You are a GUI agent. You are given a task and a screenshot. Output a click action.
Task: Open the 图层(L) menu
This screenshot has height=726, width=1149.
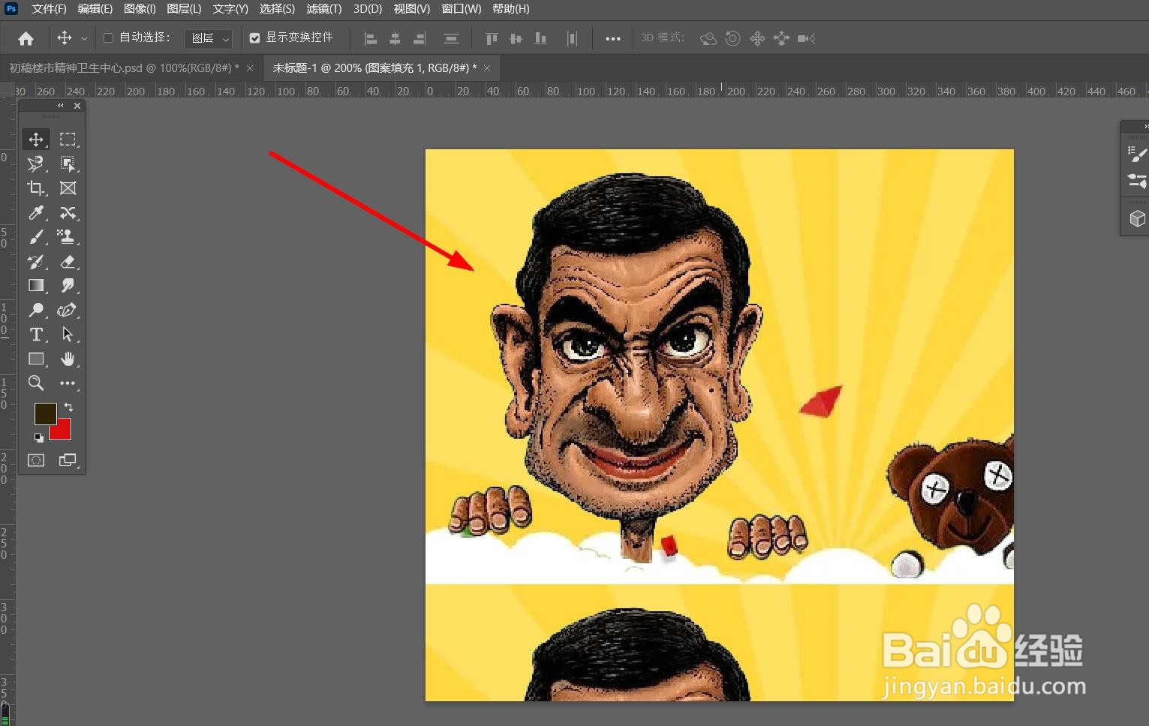tap(184, 9)
